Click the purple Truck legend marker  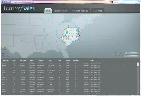click(x=3, y=54)
